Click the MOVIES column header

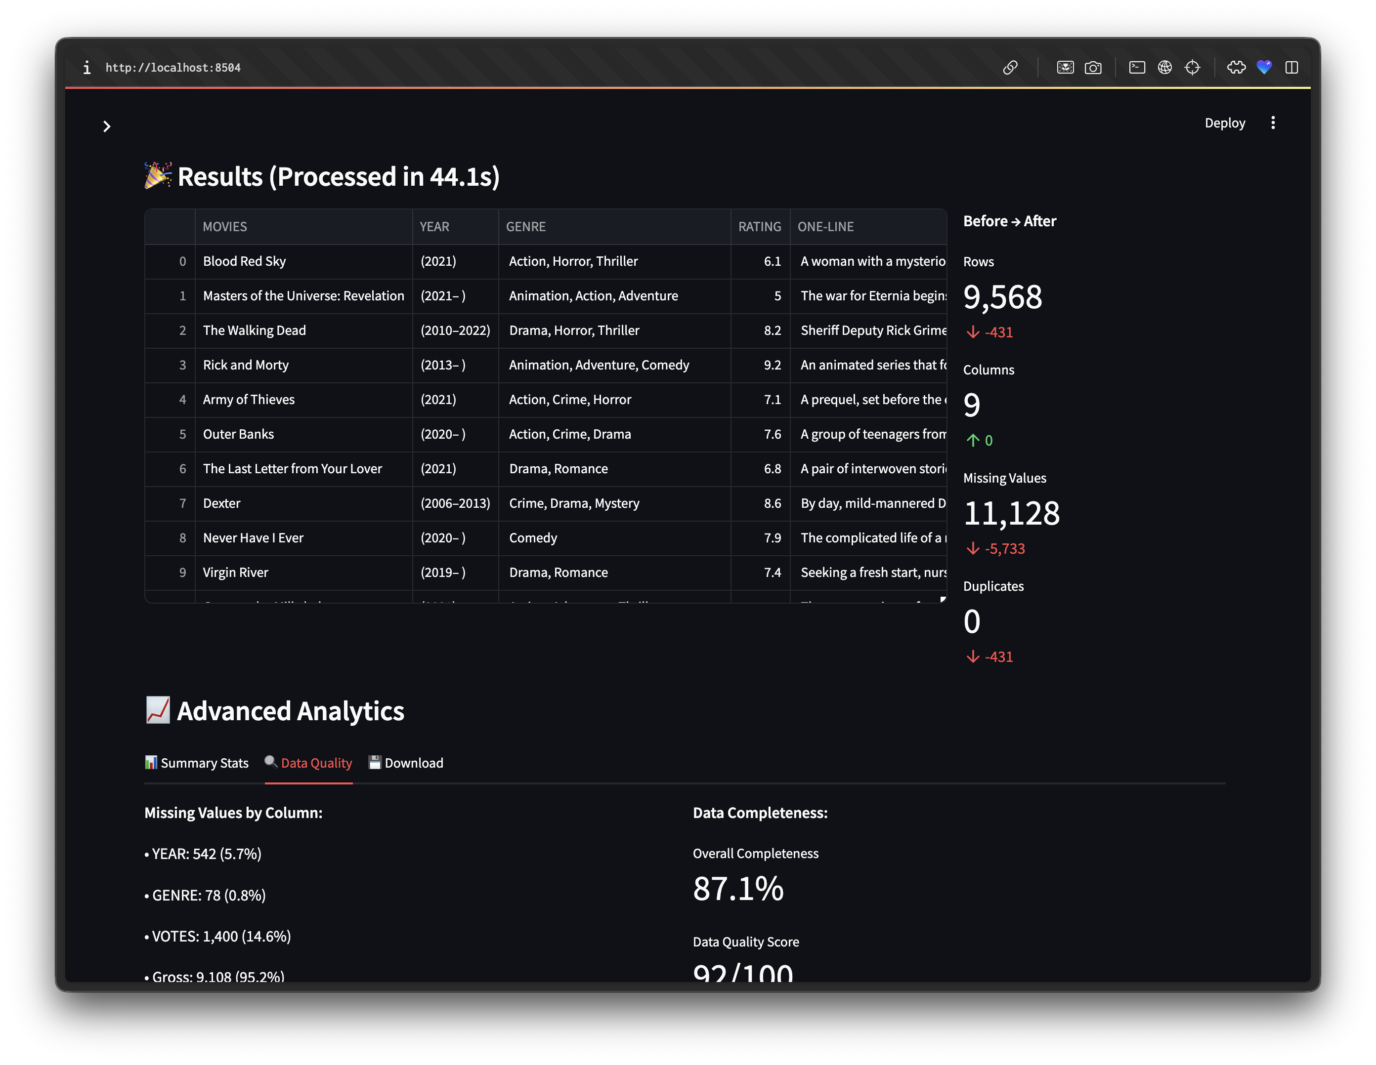pos(225,227)
